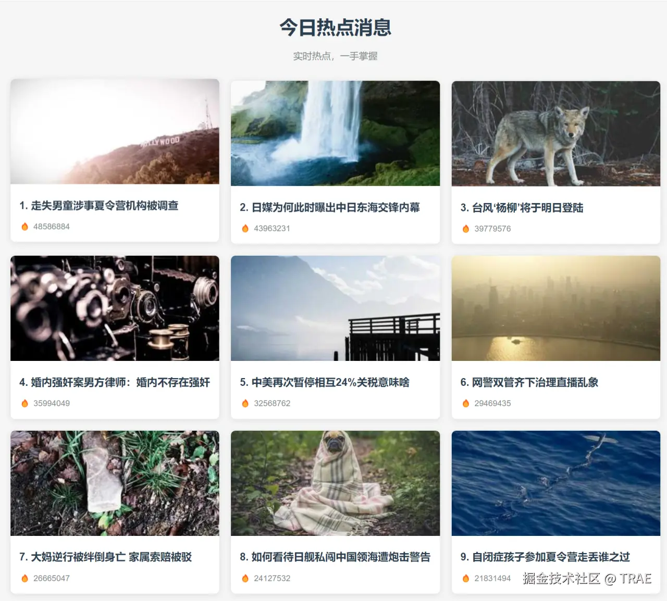Click flame icon beside 48586884
The height and width of the screenshot is (601, 667).
pyautogui.click(x=24, y=227)
